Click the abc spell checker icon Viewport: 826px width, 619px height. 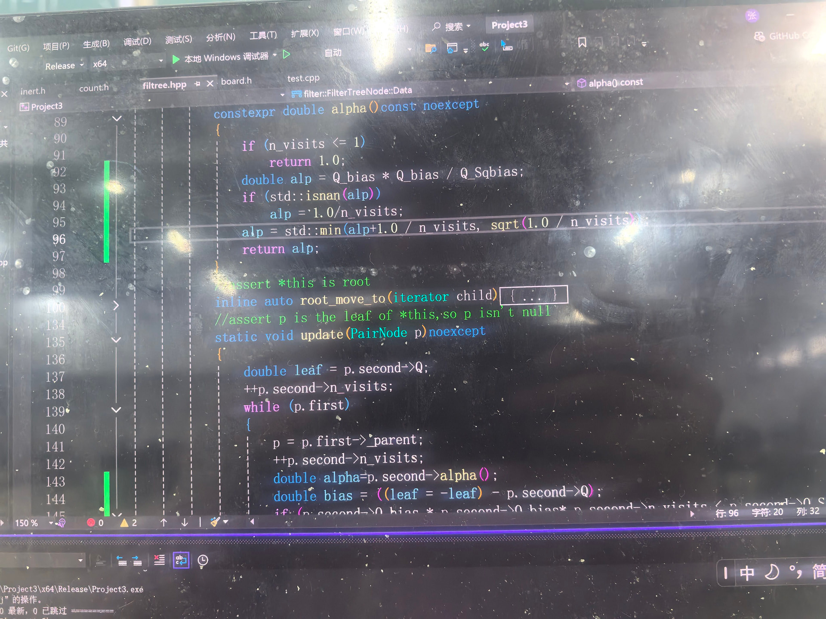[484, 46]
